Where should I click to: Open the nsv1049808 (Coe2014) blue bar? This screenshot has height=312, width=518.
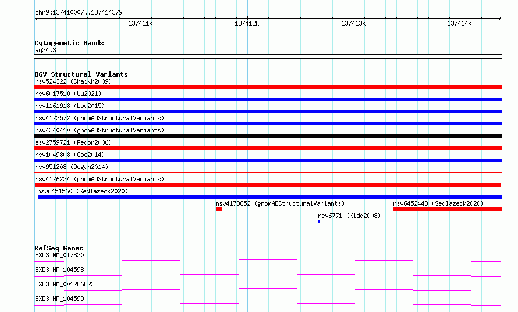pos(268,160)
